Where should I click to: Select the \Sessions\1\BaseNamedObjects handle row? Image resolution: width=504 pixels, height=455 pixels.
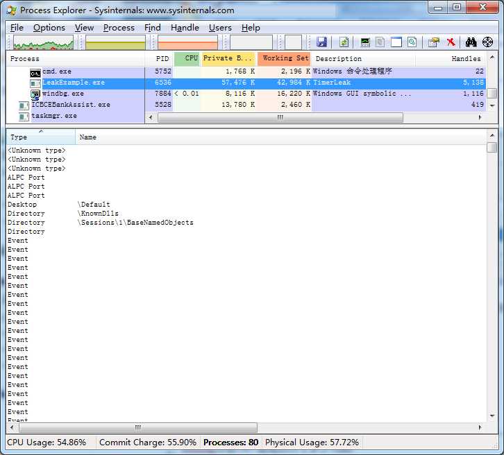[x=246, y=223]
